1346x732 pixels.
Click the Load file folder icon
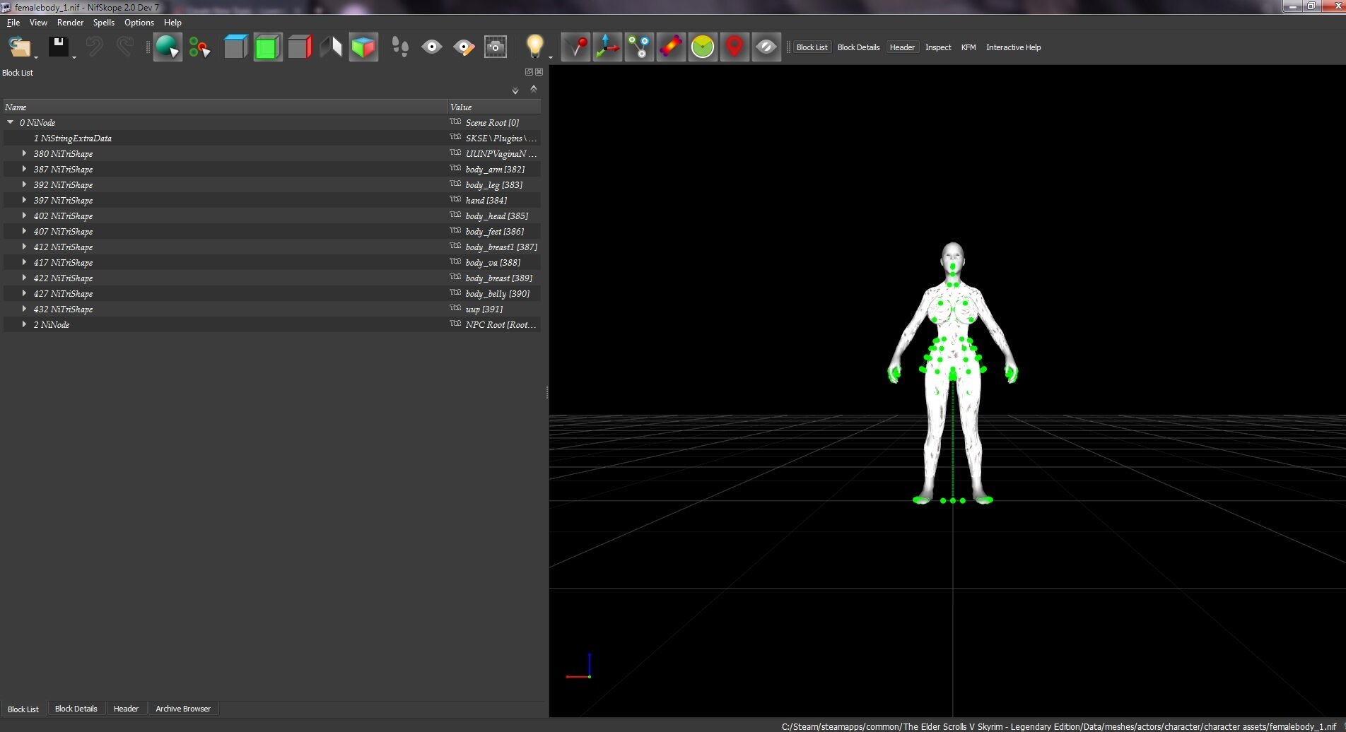19,47
